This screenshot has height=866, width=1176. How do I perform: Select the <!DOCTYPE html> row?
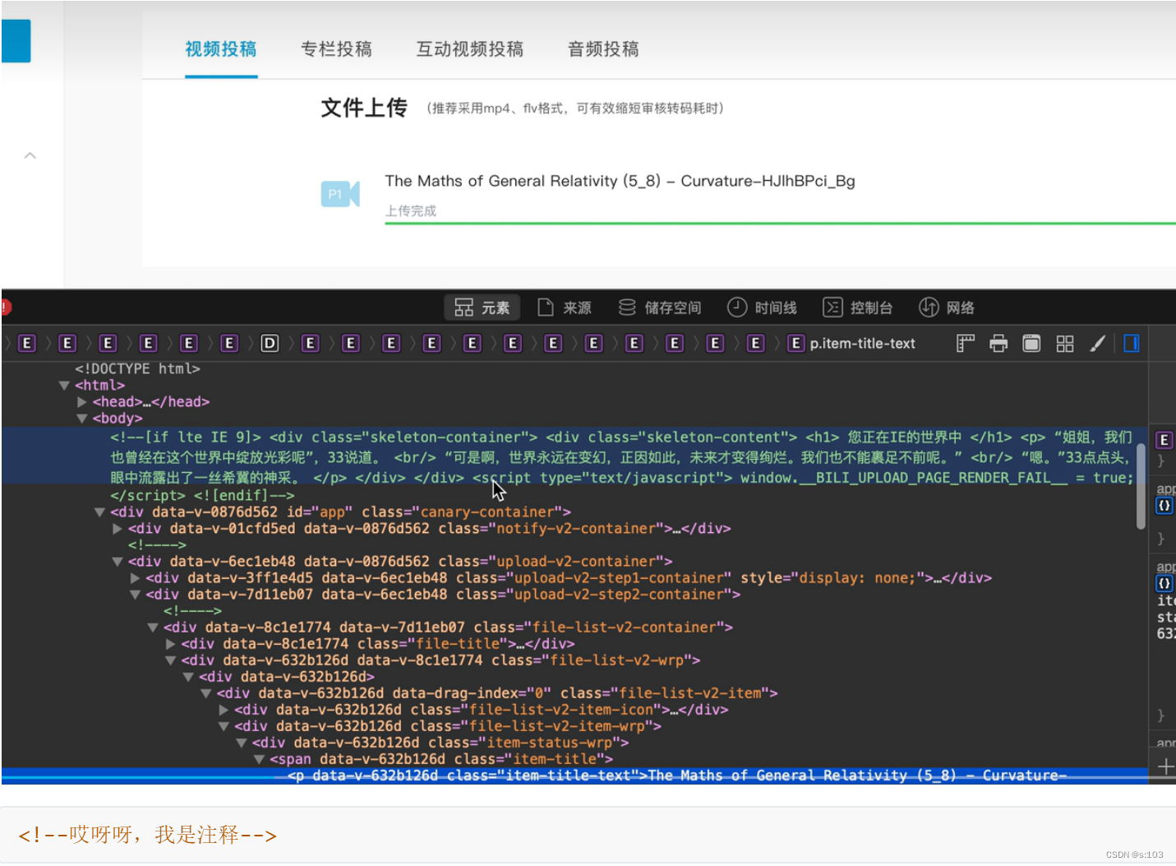(138, 368)
